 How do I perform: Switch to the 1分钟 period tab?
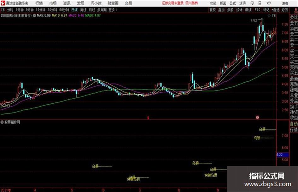point(20,10)
